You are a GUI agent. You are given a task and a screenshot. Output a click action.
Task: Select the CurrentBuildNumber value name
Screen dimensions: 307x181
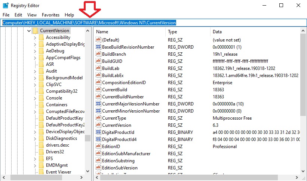[x=123, y=97]
